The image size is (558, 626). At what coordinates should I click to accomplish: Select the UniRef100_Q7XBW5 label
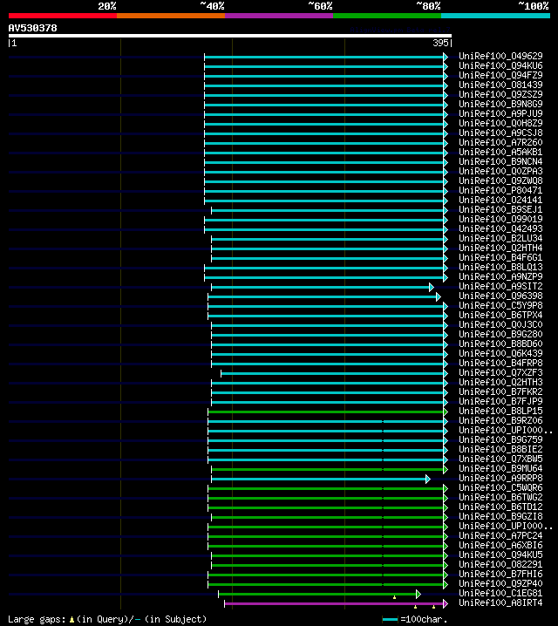pyautogui.click(x=500, y=459)
